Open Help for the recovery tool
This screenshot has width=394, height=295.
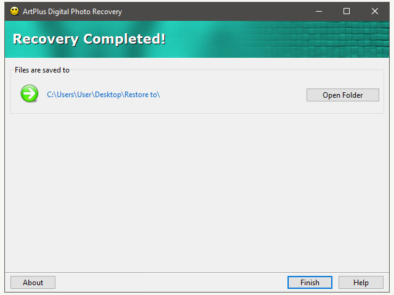[361, 283]
